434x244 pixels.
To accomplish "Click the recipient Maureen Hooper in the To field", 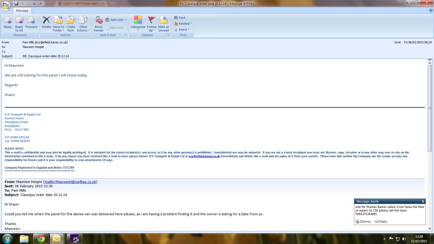I will [33, 47].
